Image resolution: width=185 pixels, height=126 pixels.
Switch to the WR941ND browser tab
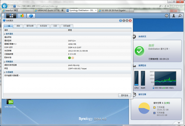[49, 10]
